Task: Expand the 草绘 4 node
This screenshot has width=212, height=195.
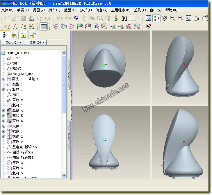Action: click(4, 110)
